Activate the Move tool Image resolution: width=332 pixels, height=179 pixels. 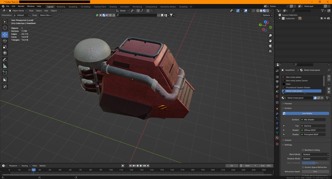click(5, 35)
